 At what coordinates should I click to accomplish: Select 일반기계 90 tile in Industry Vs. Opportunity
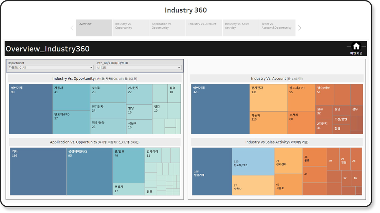31,109
